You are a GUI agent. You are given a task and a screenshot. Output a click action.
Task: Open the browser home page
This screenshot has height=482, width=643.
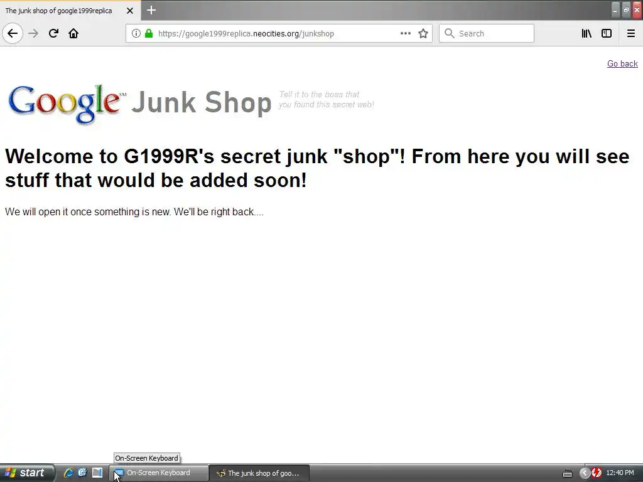(x=73, y=34)
